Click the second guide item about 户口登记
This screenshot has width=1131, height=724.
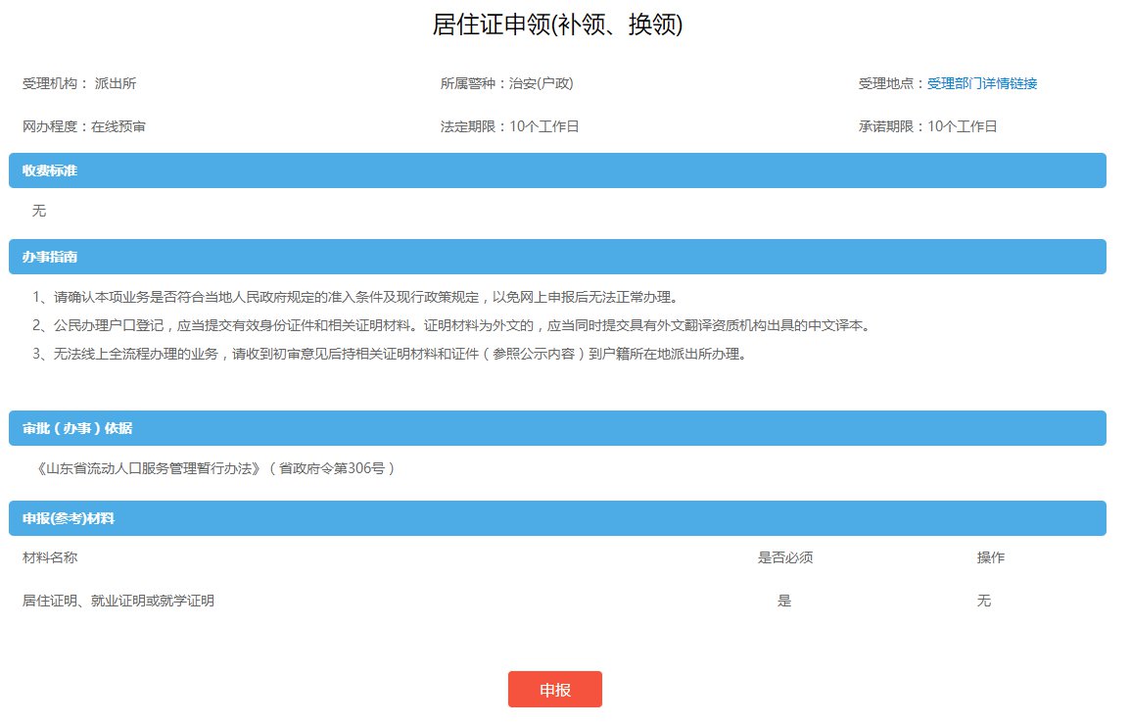tap(450, 326)
